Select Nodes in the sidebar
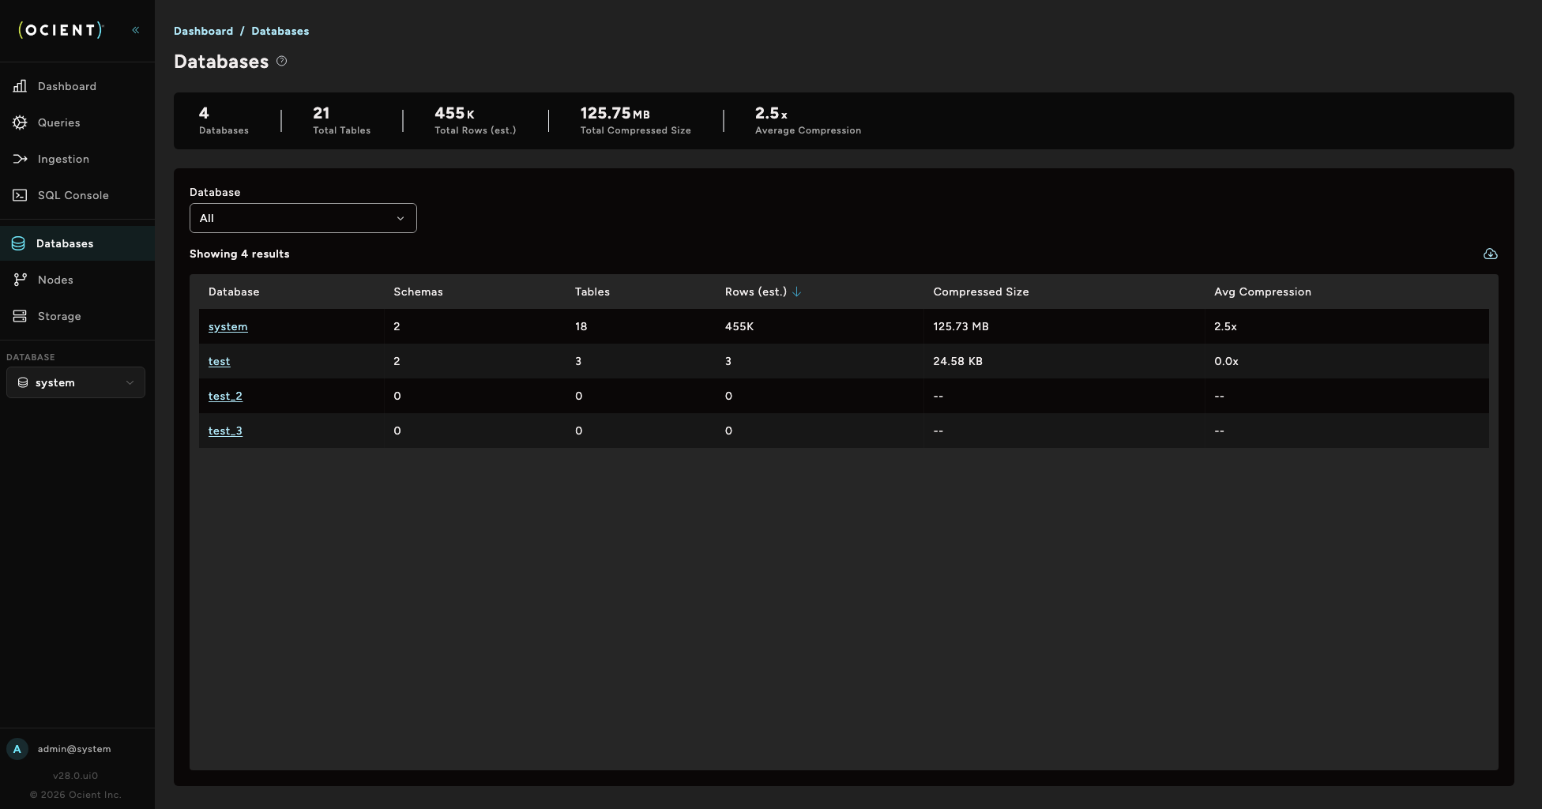Image resolution: width=1542 pixels, height=809 pixels. pyautogui.click(x=77, y=280)
